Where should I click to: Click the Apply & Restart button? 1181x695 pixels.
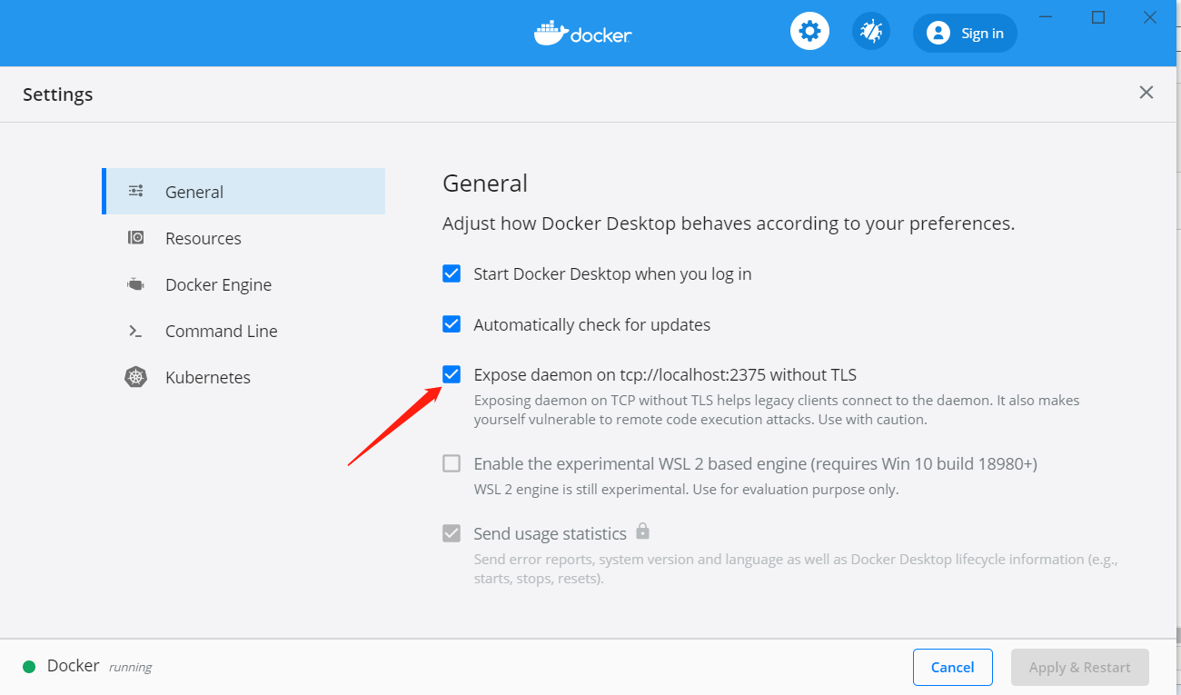(1079, 667)
